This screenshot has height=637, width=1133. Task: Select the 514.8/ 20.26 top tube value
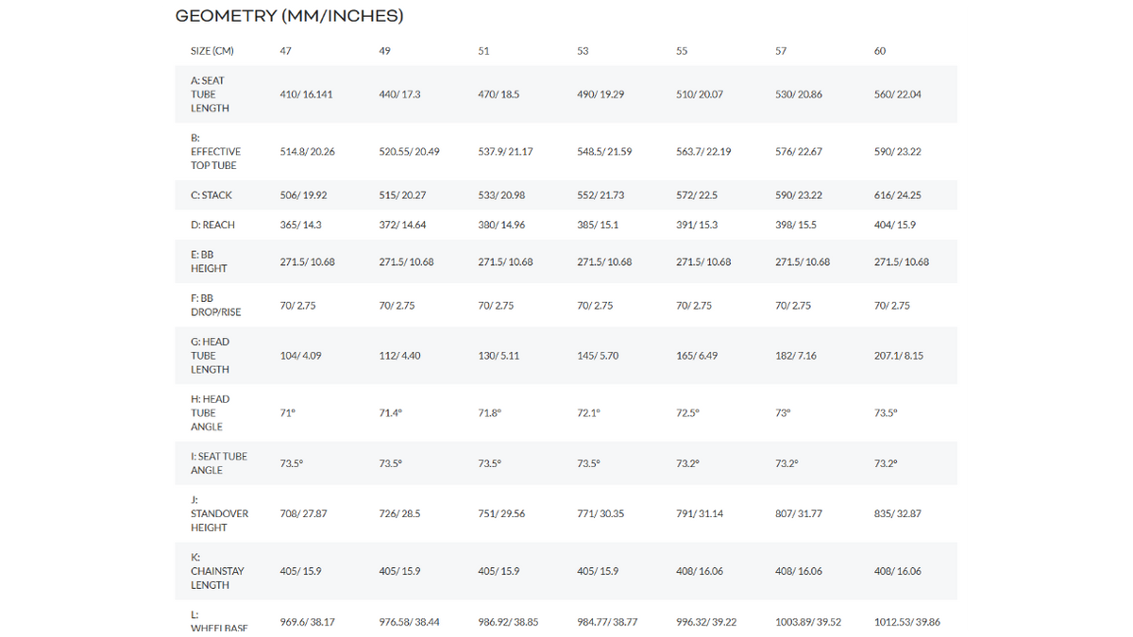pos(308,151)
